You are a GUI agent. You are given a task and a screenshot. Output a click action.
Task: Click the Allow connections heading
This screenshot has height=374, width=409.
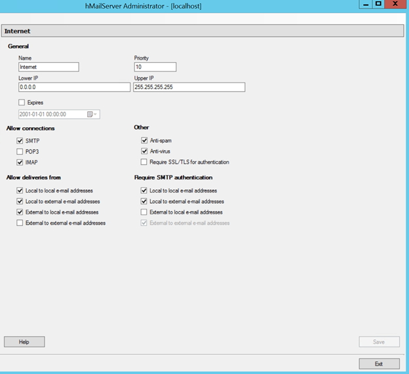point(31,128)
